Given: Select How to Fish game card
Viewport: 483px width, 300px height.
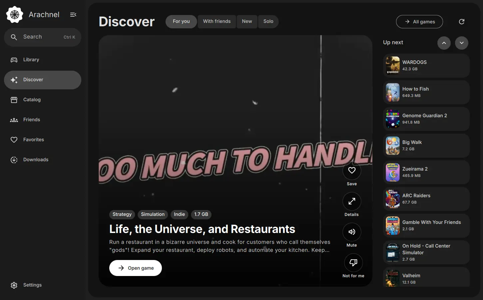Looking at the screenshot, I should (426, 92).
